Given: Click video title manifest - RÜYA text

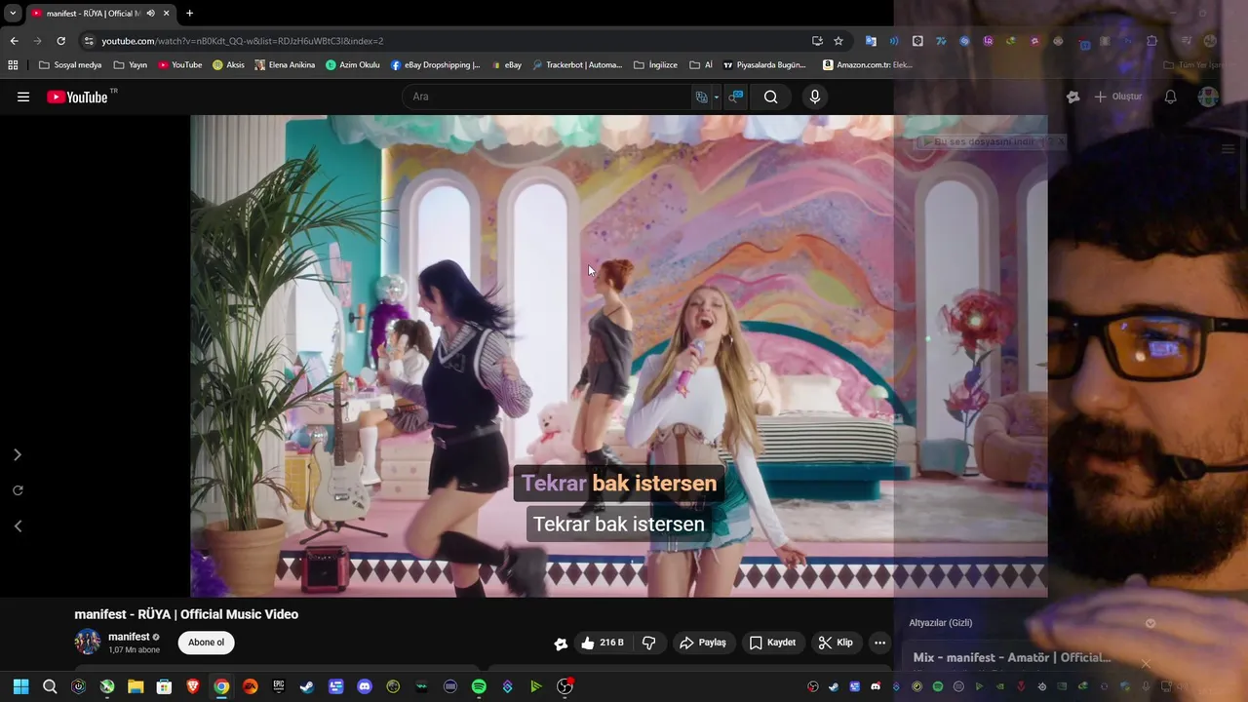Looking at the screenshot, I should coord(186,614).
